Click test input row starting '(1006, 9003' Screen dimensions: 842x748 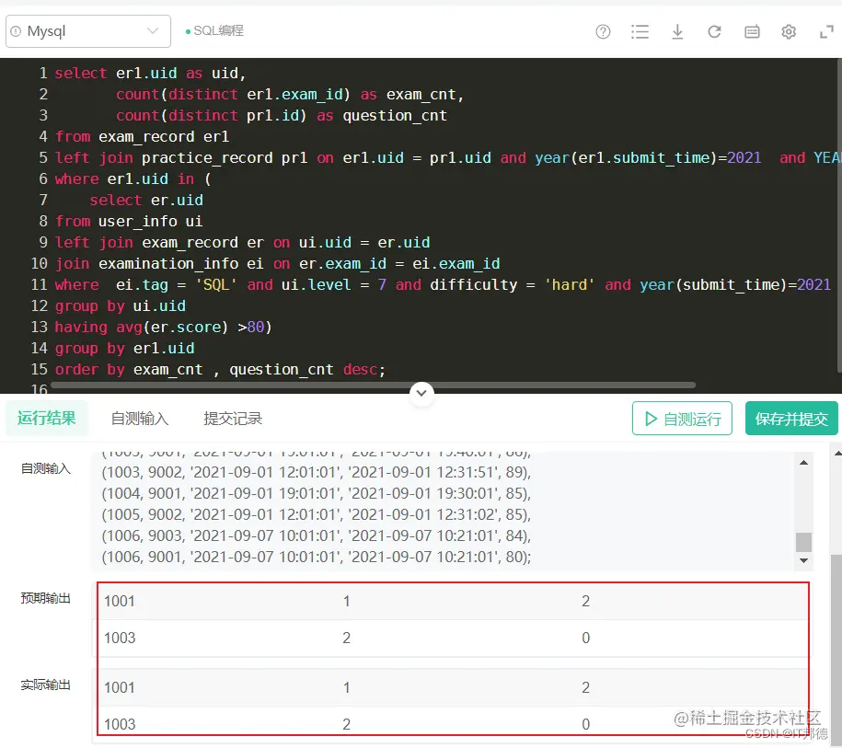click(317, 535)
